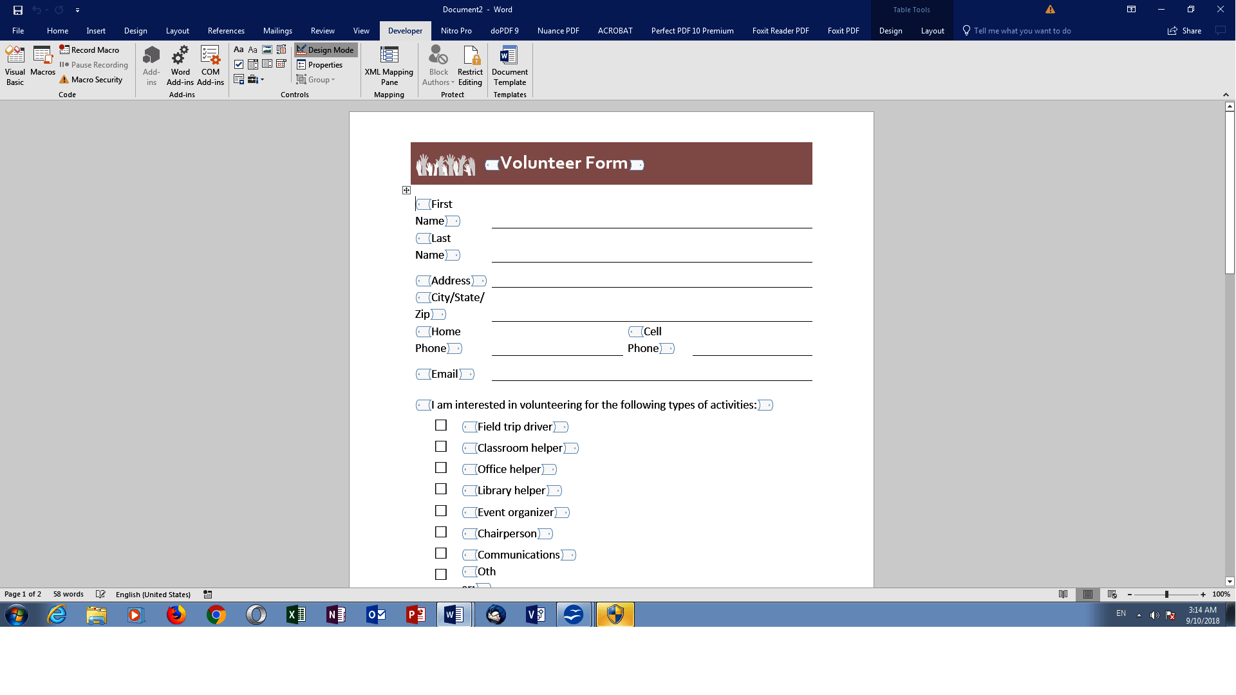Check the Library helper checkbox
The height and width of the screenshot is (695, 1236).
[x=441, y=489]
